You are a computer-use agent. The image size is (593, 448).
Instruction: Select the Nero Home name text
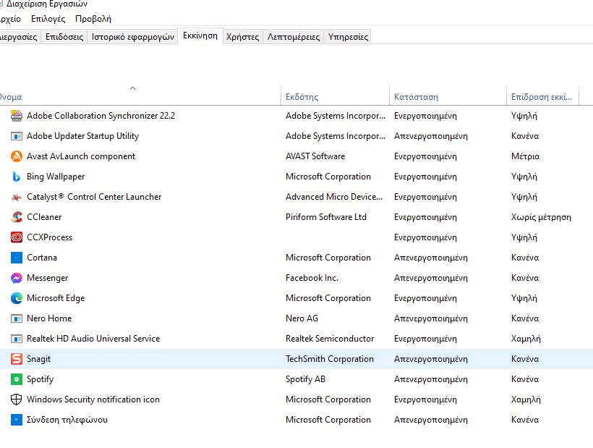click(49, 318)
